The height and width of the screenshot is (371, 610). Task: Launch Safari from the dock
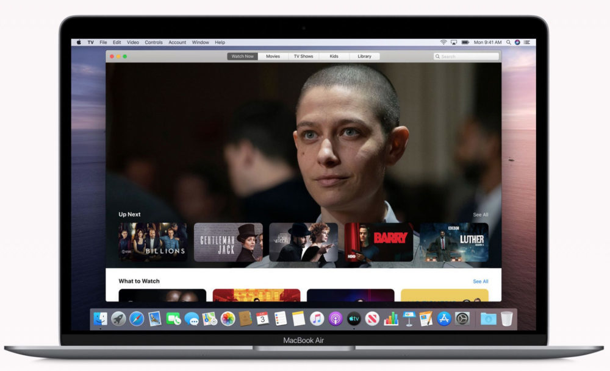coord(137,319)
